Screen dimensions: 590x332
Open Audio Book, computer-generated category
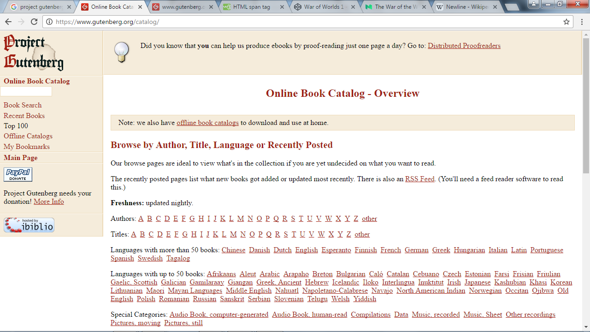(x=219, y=314)
